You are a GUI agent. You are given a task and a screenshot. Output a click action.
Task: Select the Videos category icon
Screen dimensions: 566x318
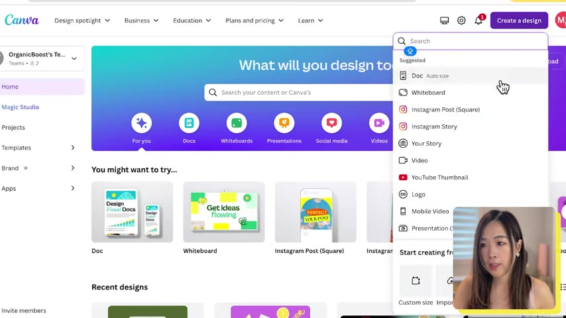point(379,123)
